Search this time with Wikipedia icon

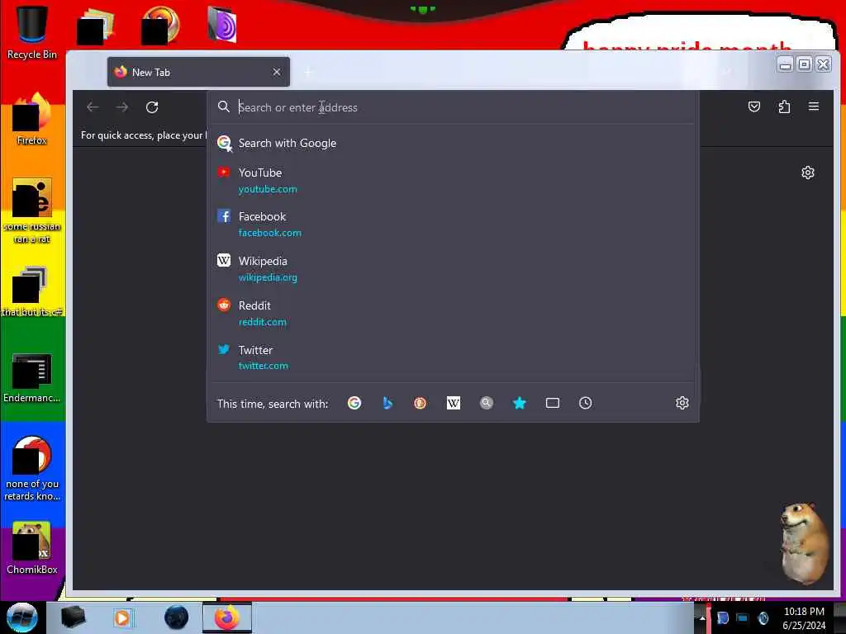click(454, 403)
